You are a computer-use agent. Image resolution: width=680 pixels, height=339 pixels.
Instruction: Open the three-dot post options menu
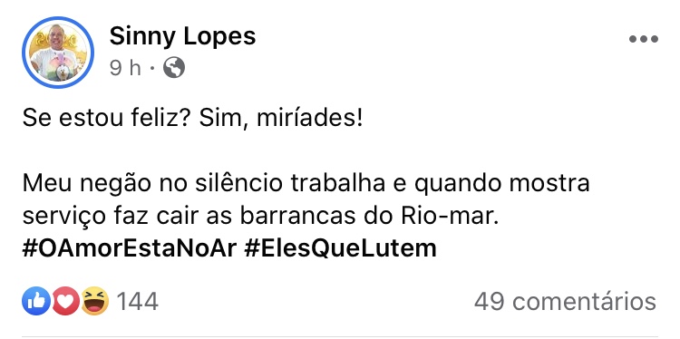pyautogui.click(x=644, y=39)
